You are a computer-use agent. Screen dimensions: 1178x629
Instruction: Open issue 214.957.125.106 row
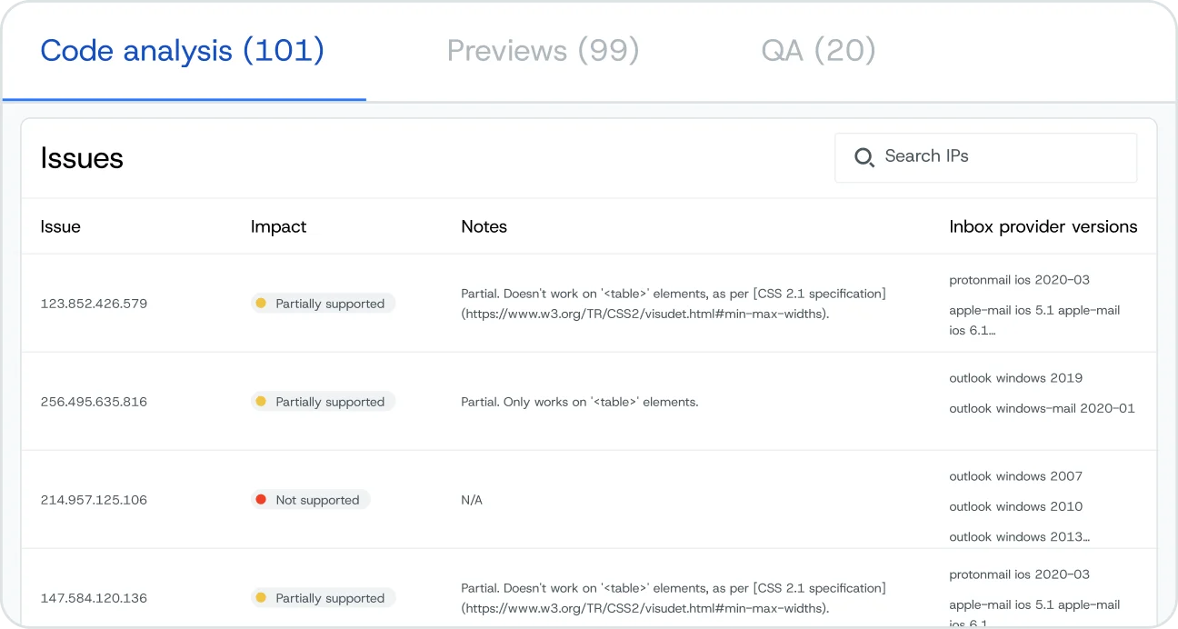[x=589, y=500]
